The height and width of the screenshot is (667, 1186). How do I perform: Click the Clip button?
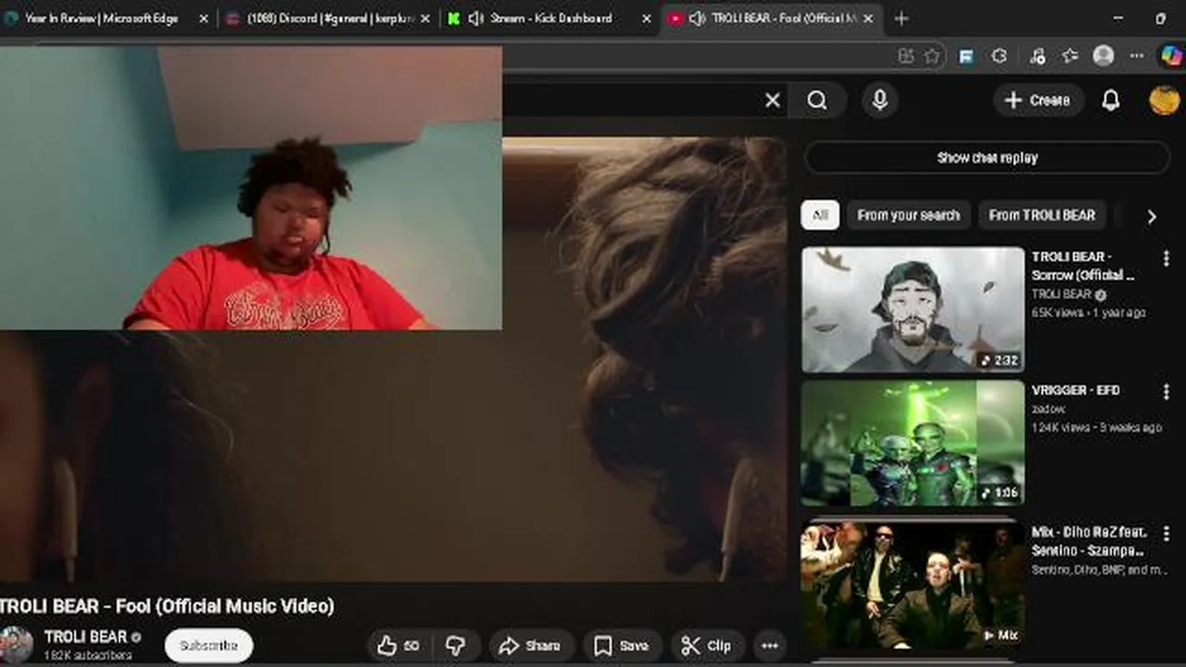click(706, 646)
